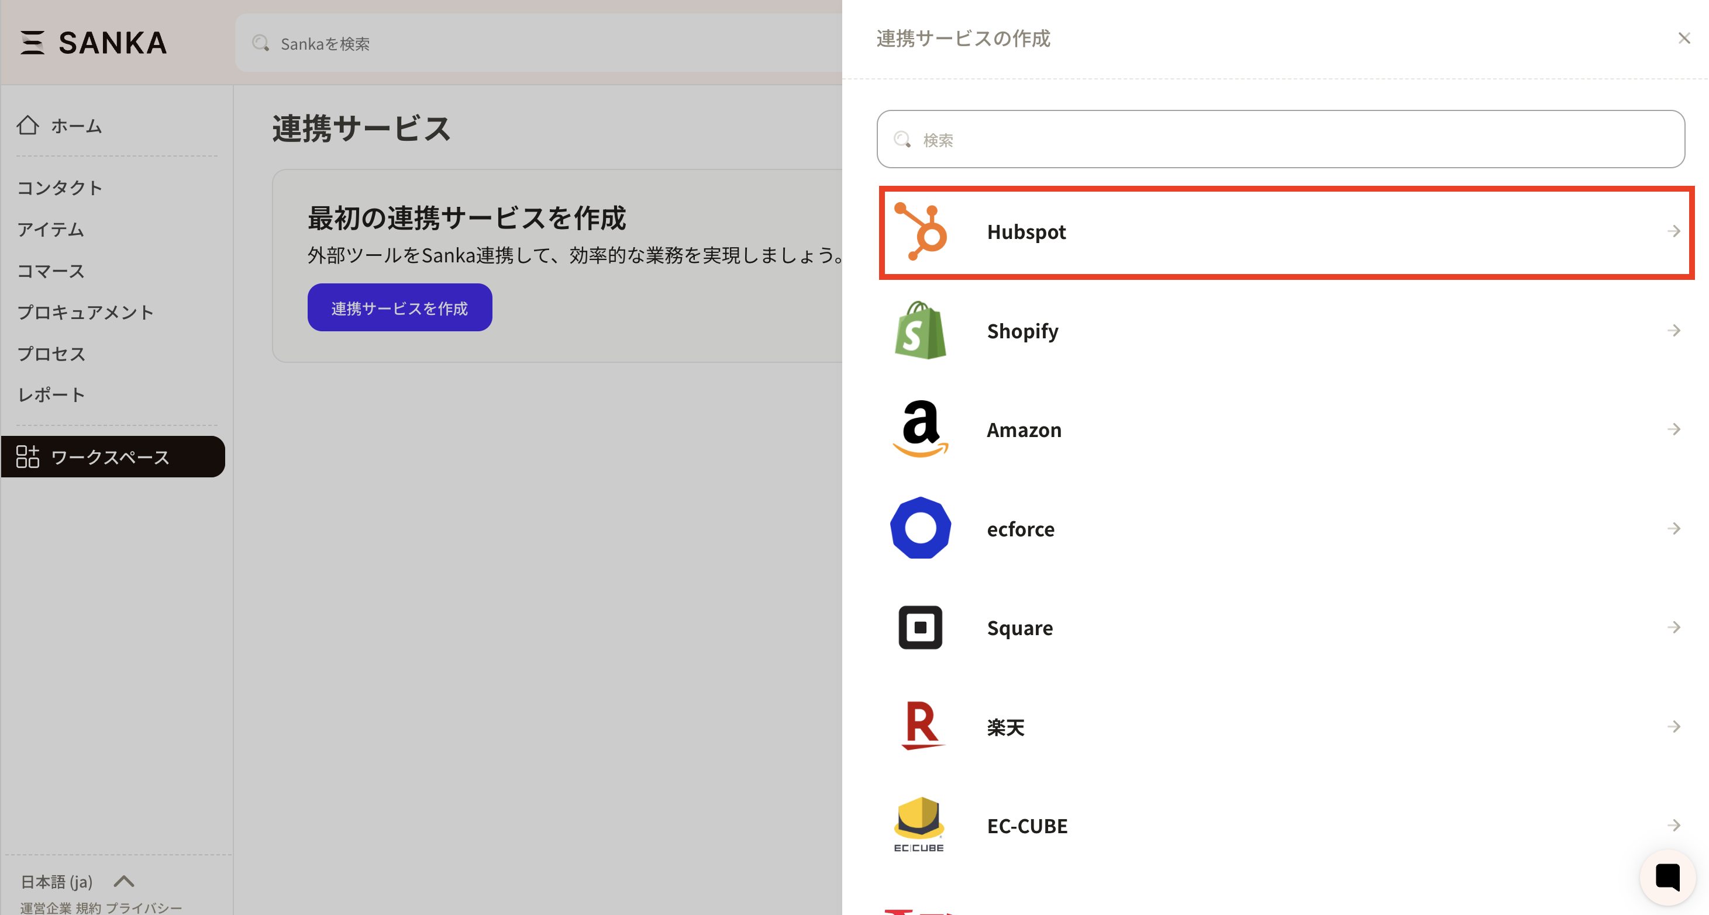Click the SANKA logo text
The image size is (1709, 915).
tap(112, 43)
